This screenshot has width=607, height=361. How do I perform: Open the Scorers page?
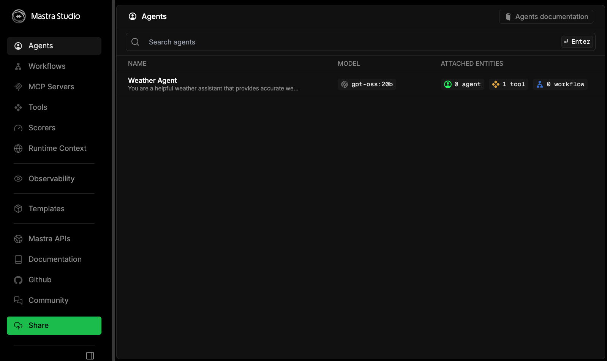tap(54, 128)
